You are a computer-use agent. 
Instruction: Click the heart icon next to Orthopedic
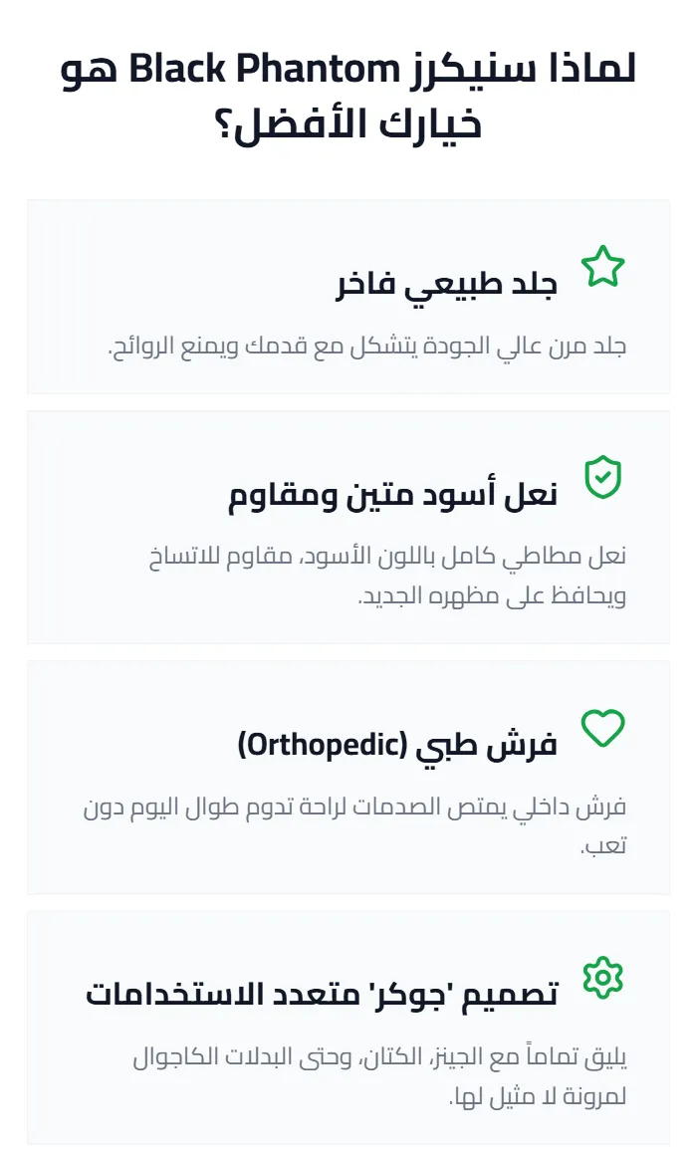[x=602, y=728]
